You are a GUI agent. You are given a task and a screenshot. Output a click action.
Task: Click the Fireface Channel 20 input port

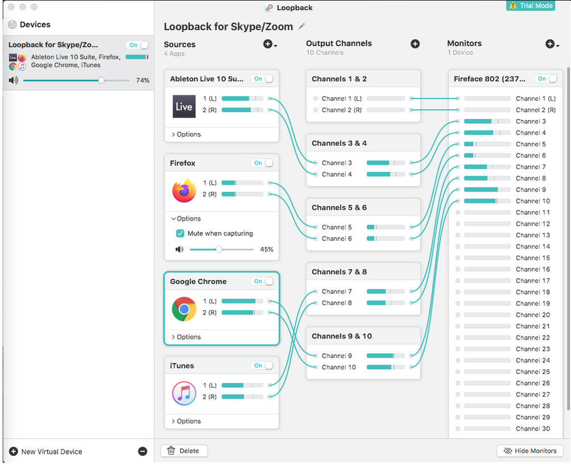pyautogui.click(x=458, y=315)
